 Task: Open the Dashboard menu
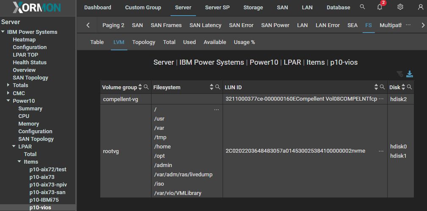[97, 8]
